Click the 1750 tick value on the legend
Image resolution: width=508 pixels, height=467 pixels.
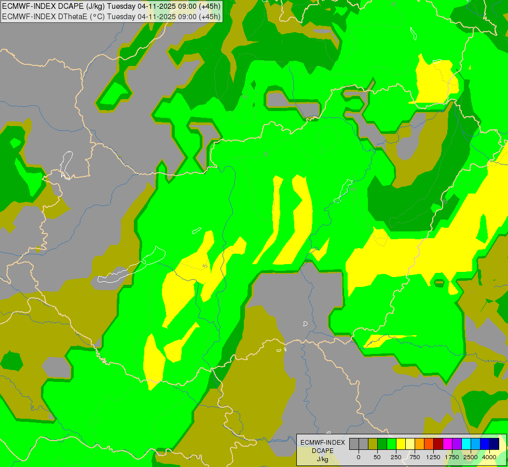coord(452,457)
